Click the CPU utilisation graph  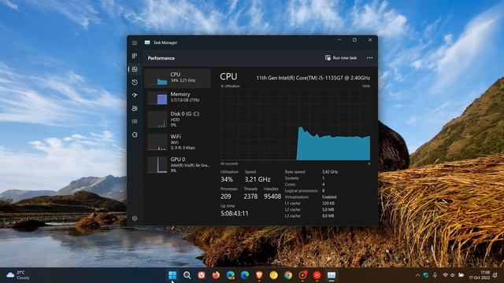point(295,124)
